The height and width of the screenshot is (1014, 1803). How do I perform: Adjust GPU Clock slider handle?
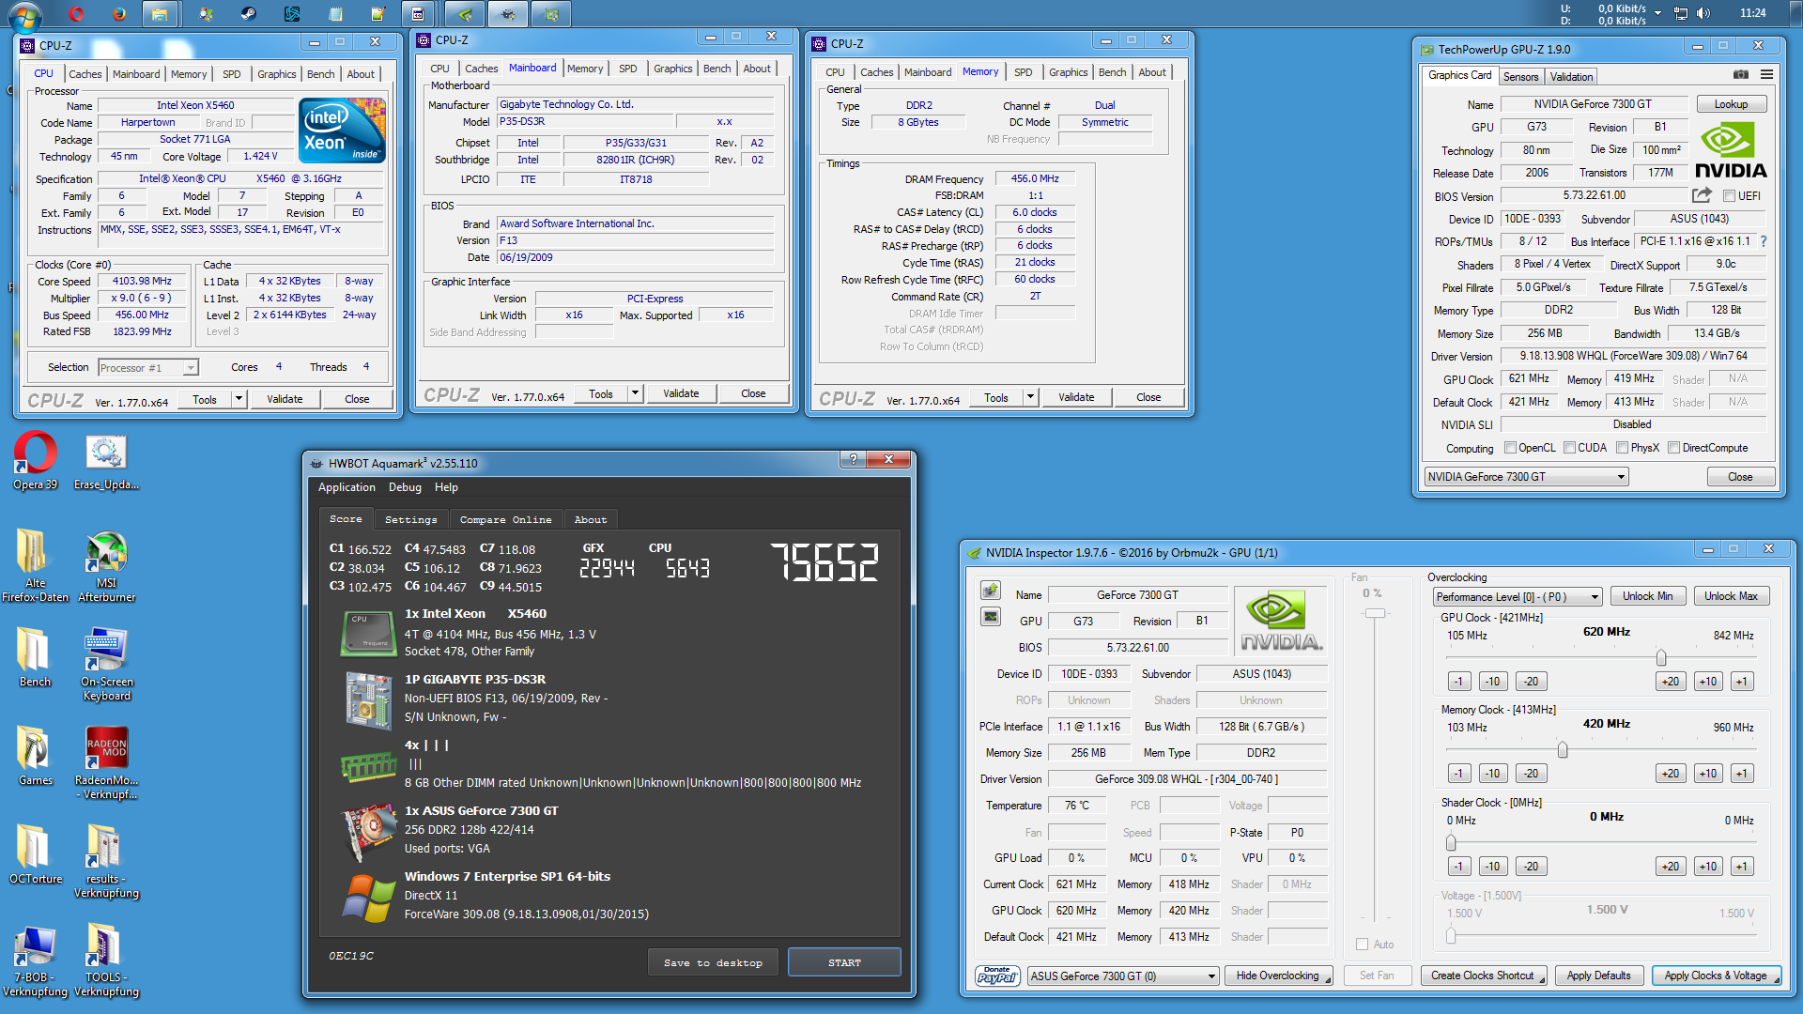(x=1661, y=657)
